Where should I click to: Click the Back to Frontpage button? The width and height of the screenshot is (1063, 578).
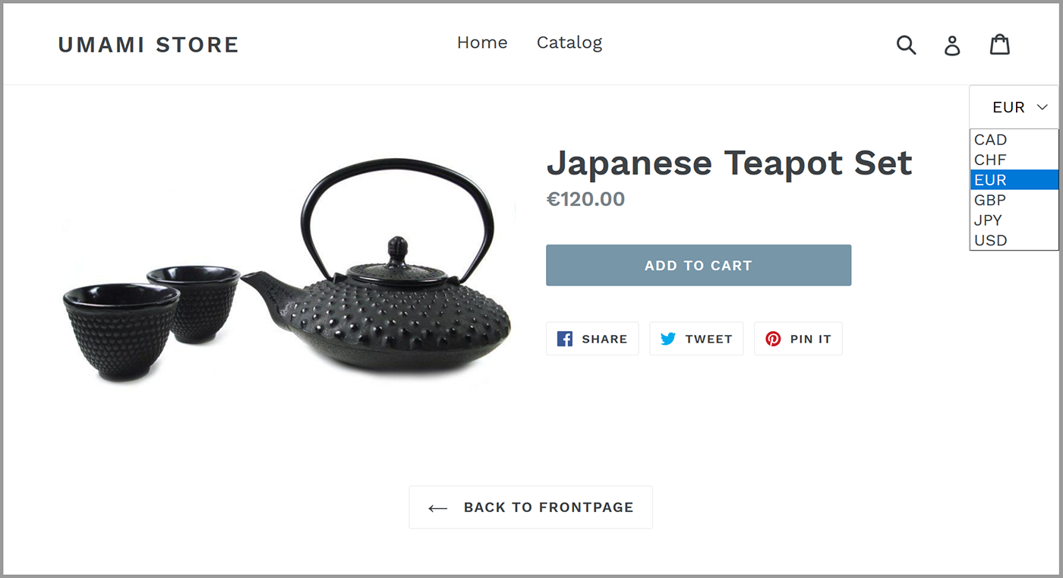click(531, 507)
